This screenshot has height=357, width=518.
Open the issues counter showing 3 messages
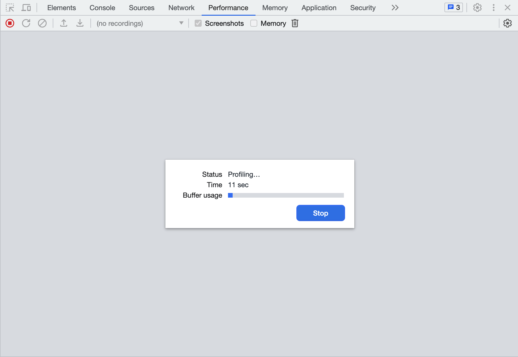[x=453, y=7]
